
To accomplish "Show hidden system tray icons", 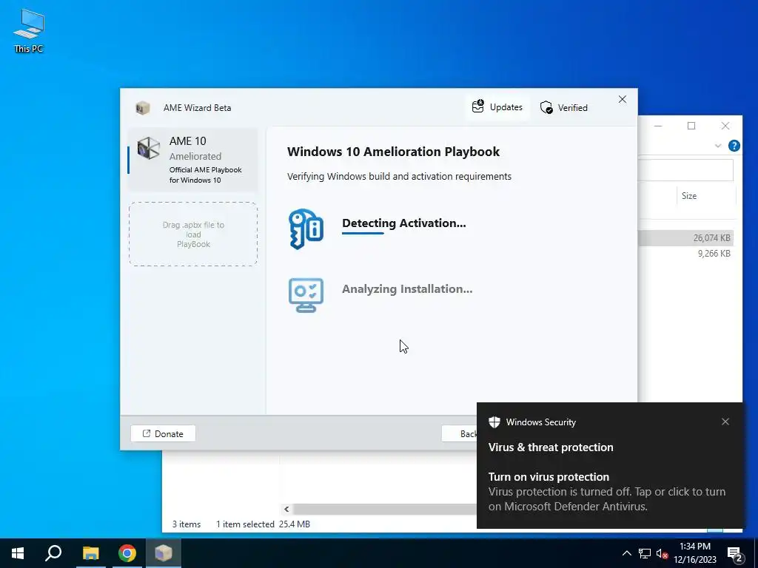I will coord(626,553).
